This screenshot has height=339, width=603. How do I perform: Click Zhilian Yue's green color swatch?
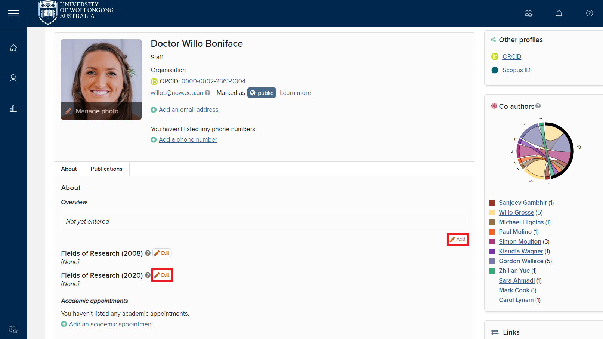pos(492,271)
